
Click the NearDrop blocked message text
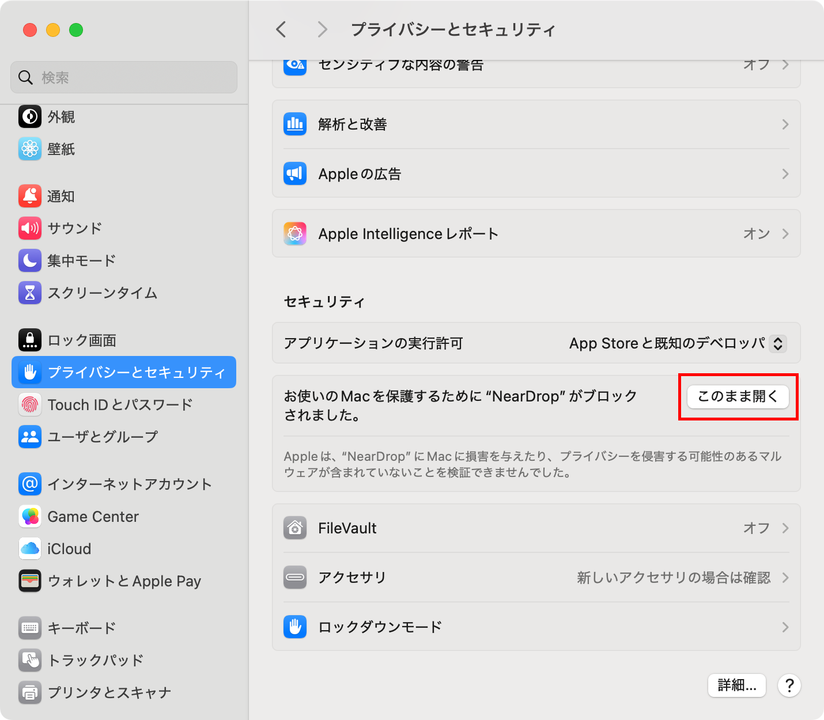[x=460, y=406]
